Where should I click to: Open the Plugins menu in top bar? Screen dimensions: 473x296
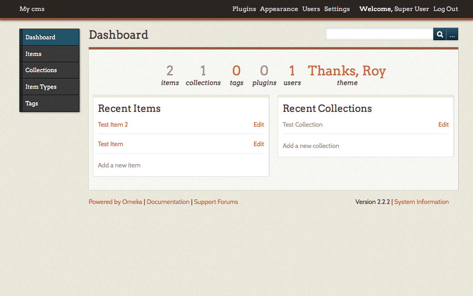tap(244, 9)
